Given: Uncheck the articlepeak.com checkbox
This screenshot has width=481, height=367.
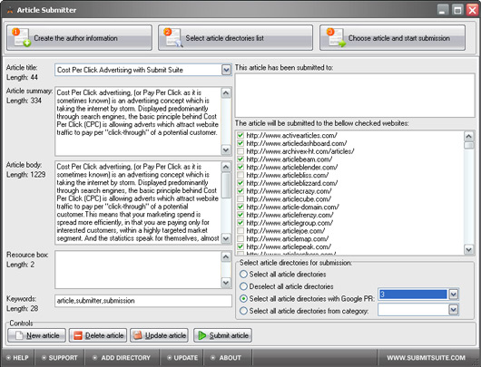Looking at the screenshot, I should [240, 246].
